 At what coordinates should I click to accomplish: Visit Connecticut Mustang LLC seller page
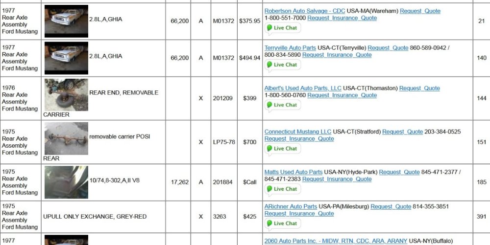point(298,132)
